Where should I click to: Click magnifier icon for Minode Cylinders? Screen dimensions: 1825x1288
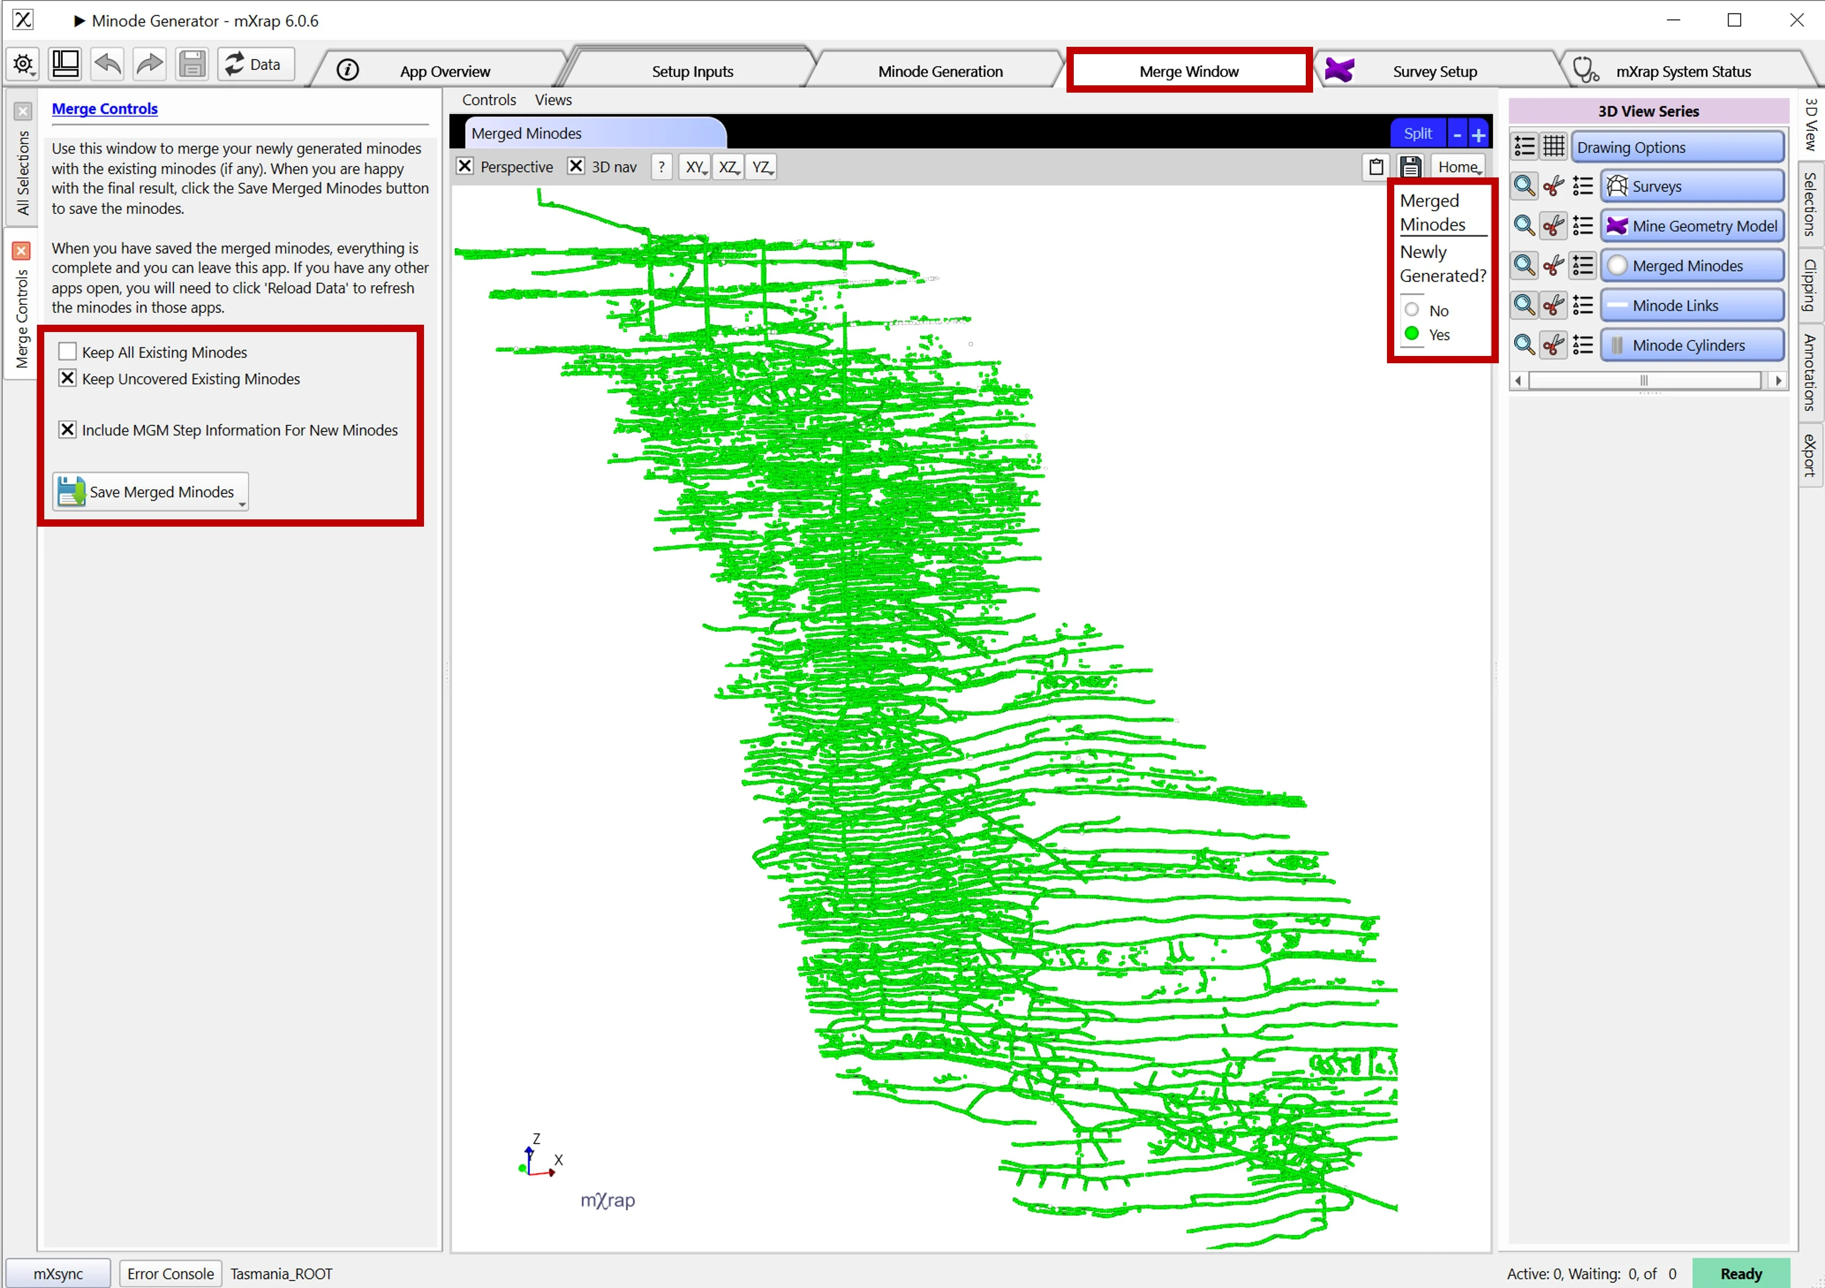point(1524,345)
